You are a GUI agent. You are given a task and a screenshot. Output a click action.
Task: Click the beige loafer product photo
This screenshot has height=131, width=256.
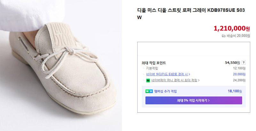pos(61,66)
